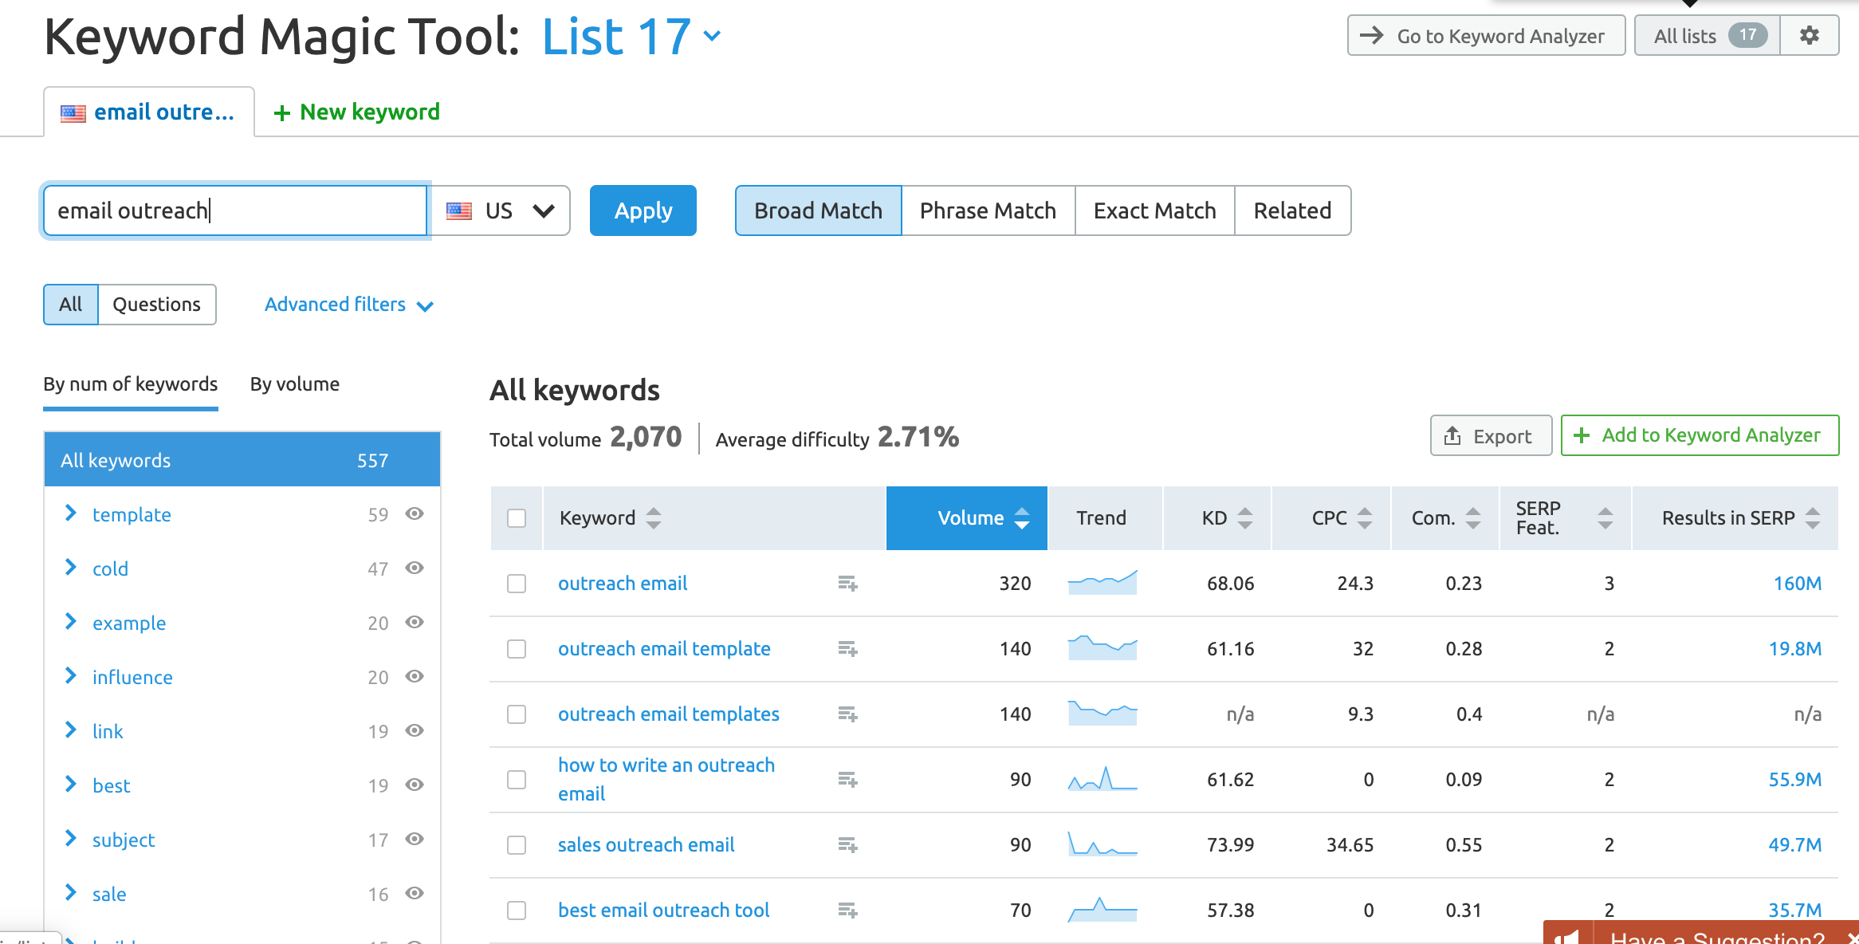Switch to By volume tab
1859x944 pixels.
[x=294, y=384]
